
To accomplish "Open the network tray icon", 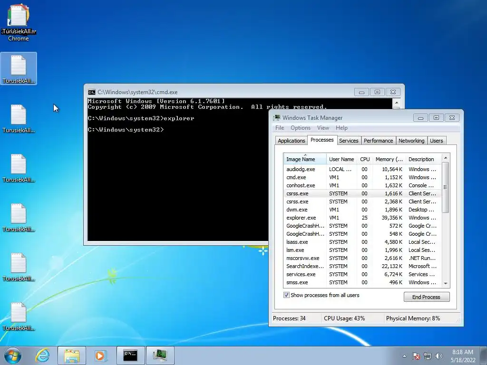I will point(428,356).
